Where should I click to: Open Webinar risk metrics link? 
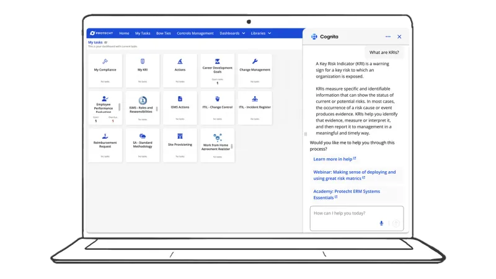tap(354, 175)
